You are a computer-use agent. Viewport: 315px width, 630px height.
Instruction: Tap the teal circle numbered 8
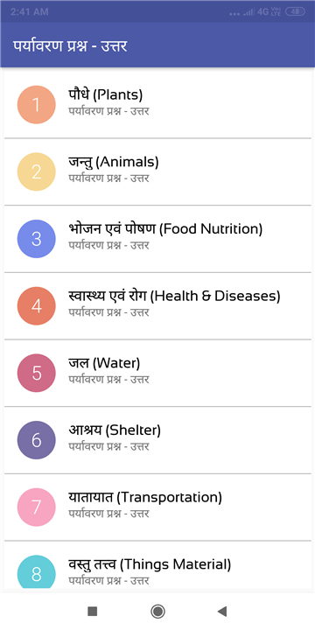[x=36, y=572]
